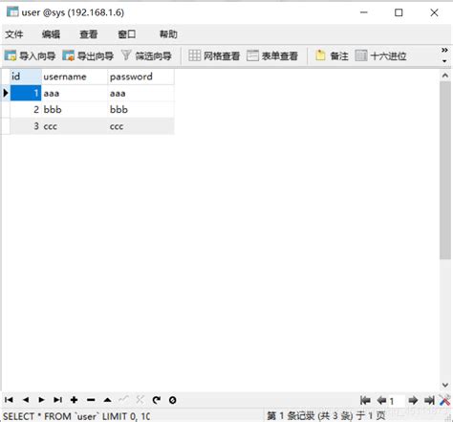
Task: Go to the last record
Action: tap(57, 400)
